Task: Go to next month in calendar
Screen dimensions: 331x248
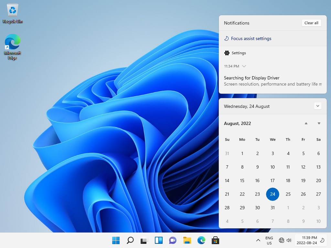Action: tap(319, 123)
